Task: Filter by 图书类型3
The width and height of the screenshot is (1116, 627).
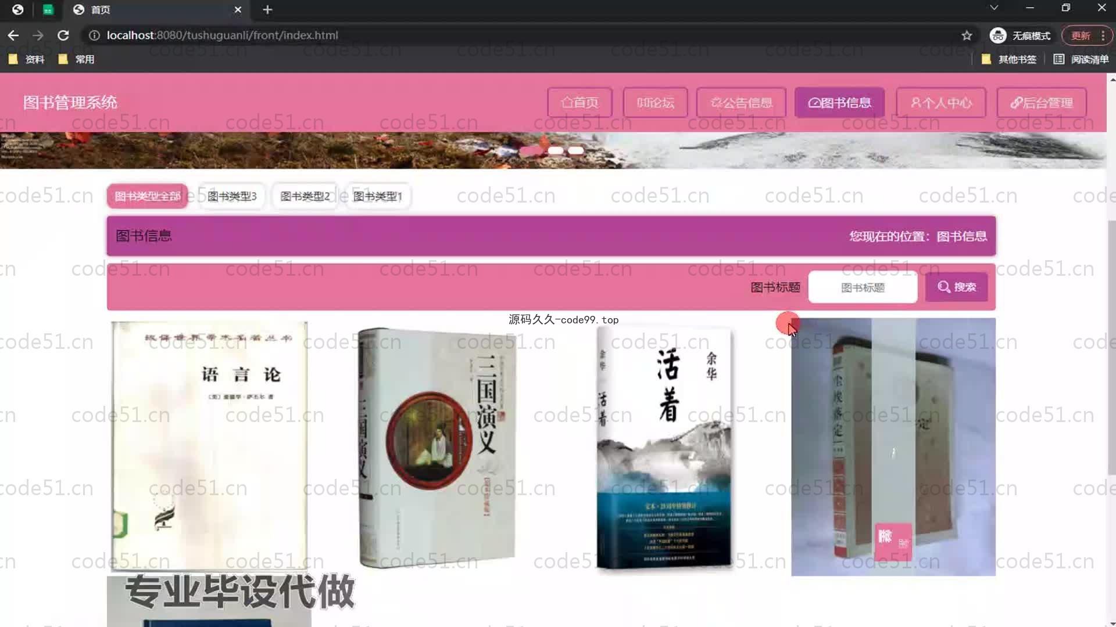Action: coord(232,196)
